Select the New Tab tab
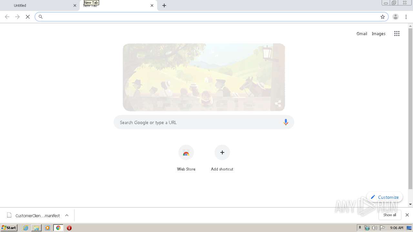Image resolution: width=413 pixels, height=232 pixels. tap(118, 5)
